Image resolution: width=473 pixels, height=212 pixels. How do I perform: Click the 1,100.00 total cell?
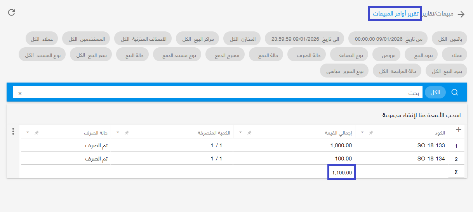point(342,172)
